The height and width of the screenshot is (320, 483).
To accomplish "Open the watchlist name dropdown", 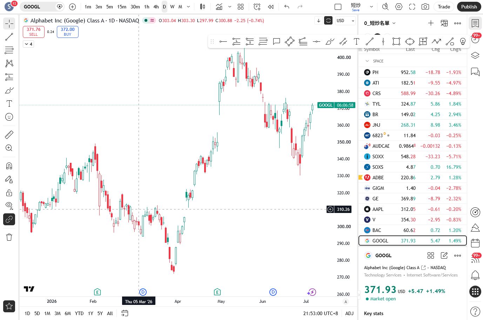I will coord(380,23).
